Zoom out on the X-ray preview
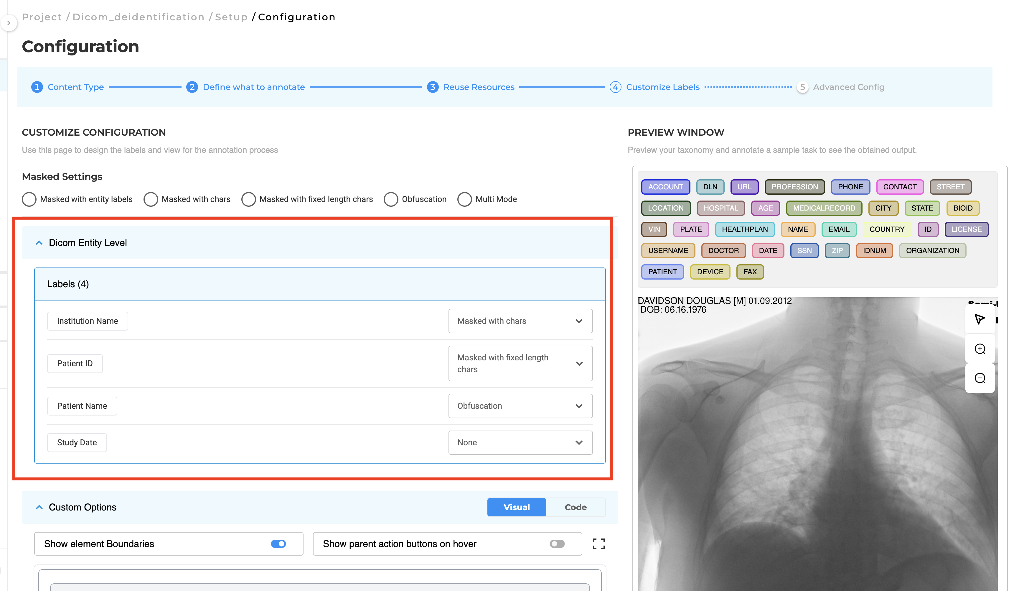1019x591 pixels. (980, 378)
